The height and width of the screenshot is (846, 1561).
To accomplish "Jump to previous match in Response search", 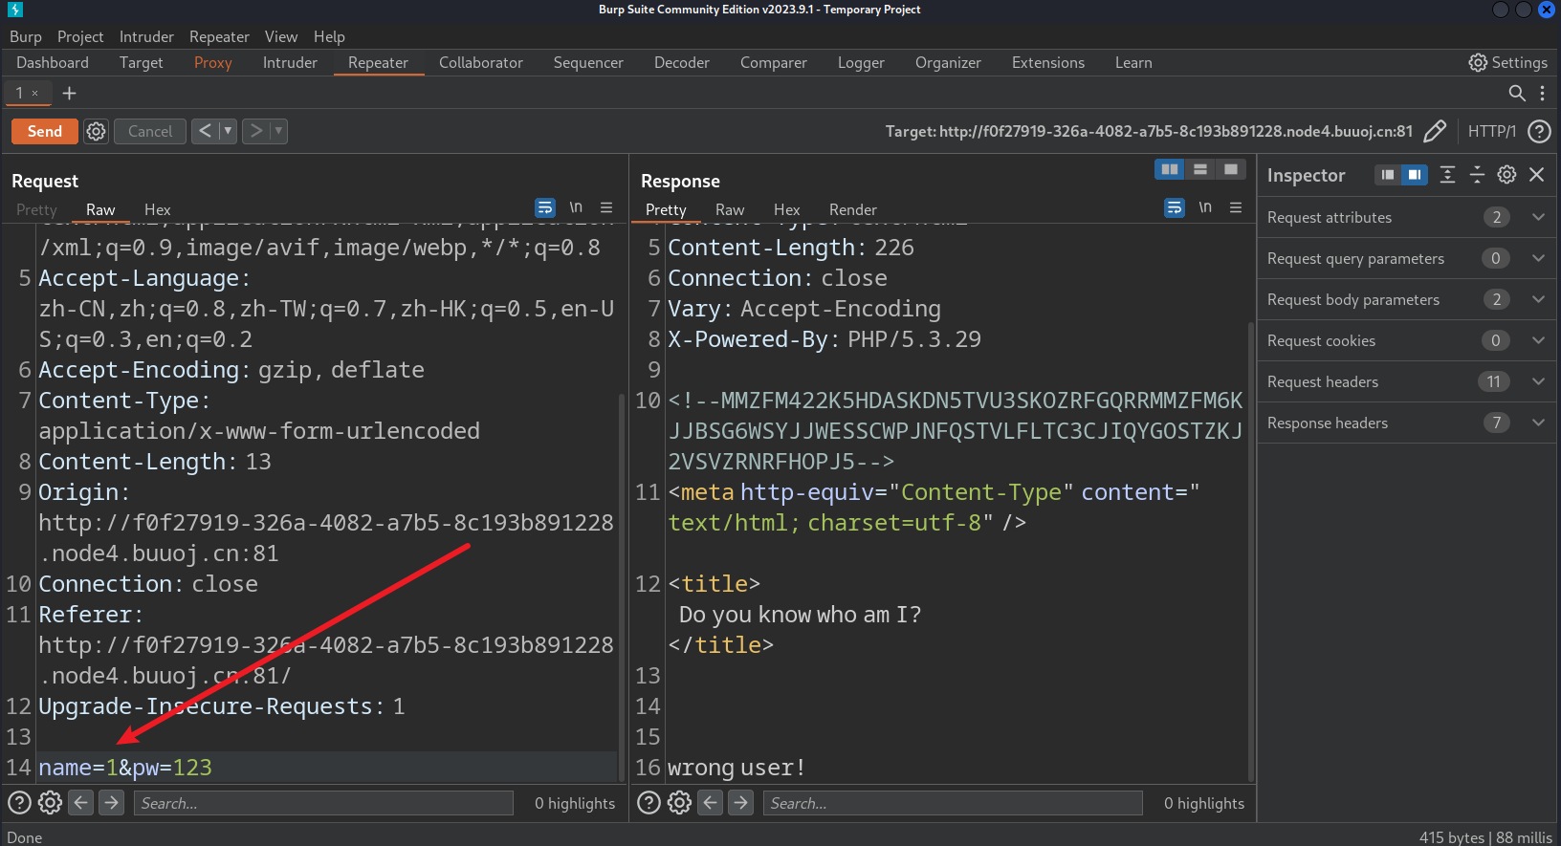I will 711,802.
